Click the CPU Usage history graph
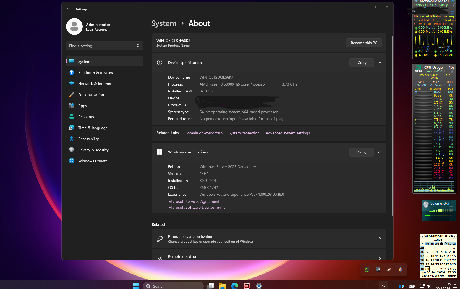Image resolution: width=460 pixels, height=289 pixels. (434, 187)
